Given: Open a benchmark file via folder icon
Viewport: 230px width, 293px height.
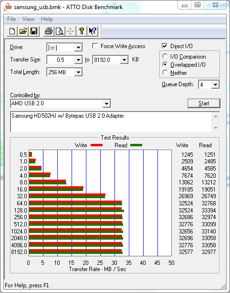Looking at the screenshot, I should pos(23,31).
